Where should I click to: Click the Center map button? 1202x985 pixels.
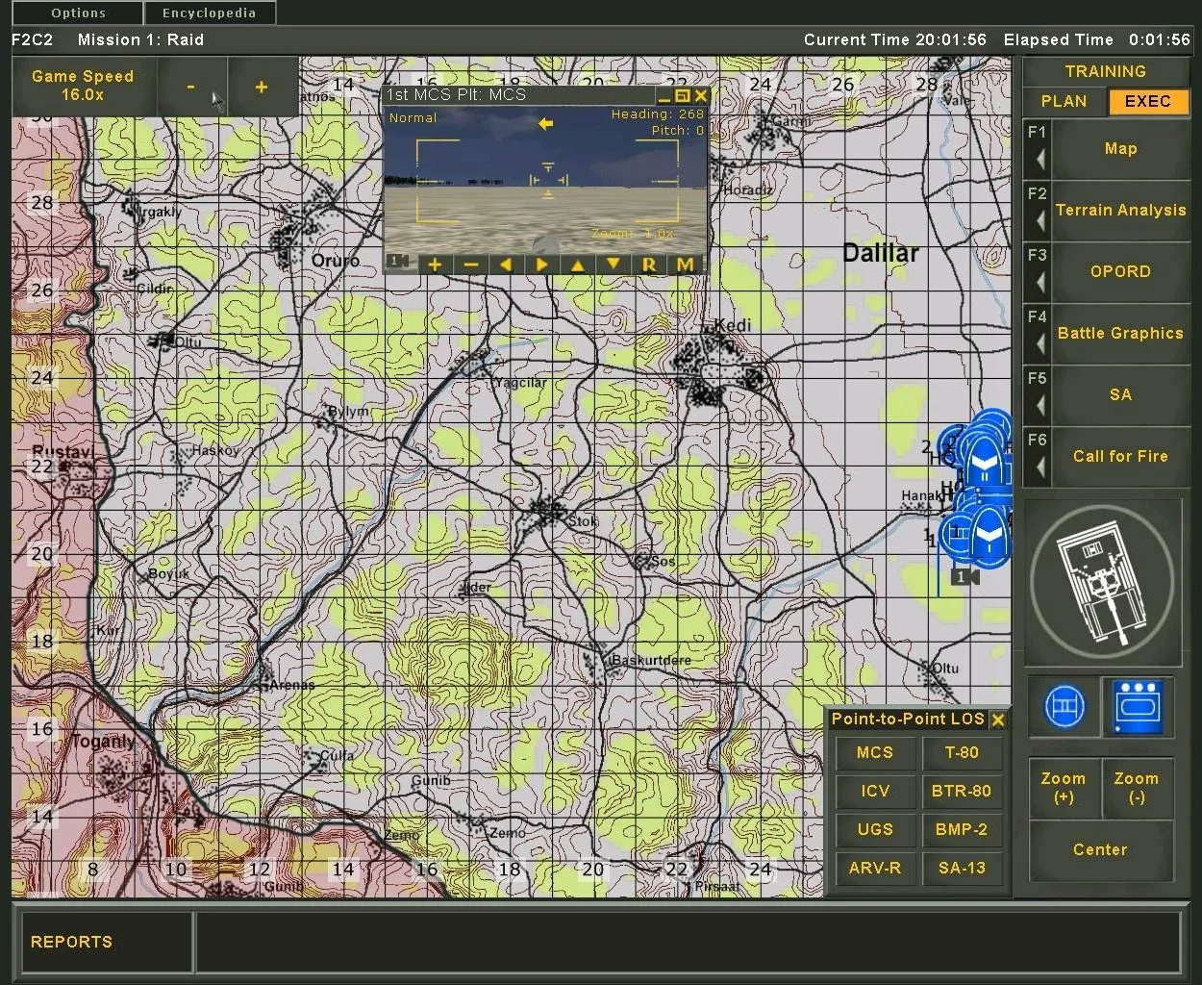coord(1100,850)
